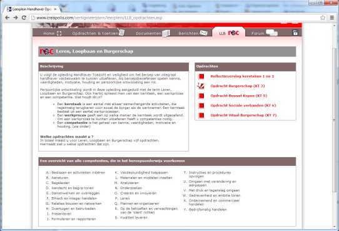Click competency 'Materialen en middelen inzetten'
Image resolution: width=339 pixels, height=231 pixels.
tap(146, 178)
